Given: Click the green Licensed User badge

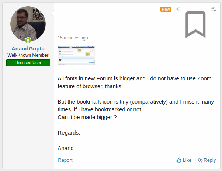Looking at the screenshot, I should click(28, 63).
